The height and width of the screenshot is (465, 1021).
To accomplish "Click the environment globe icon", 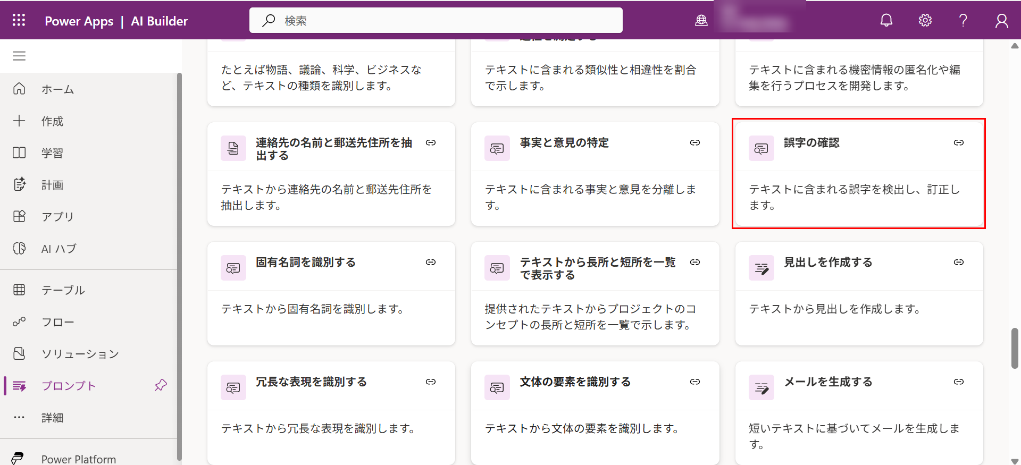I will click(x=701, y=20).
